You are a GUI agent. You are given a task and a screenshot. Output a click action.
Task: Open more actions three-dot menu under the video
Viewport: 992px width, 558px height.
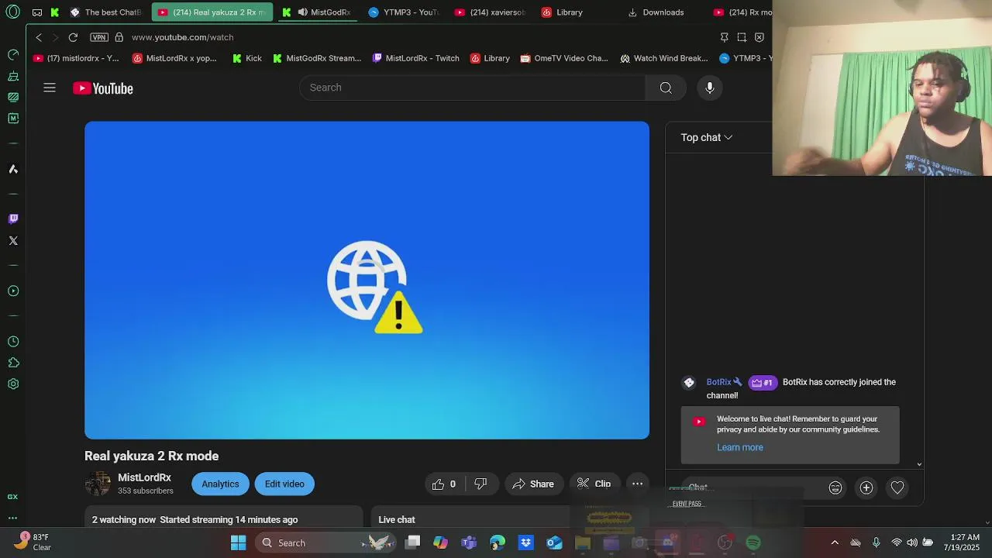pos(637,484)
